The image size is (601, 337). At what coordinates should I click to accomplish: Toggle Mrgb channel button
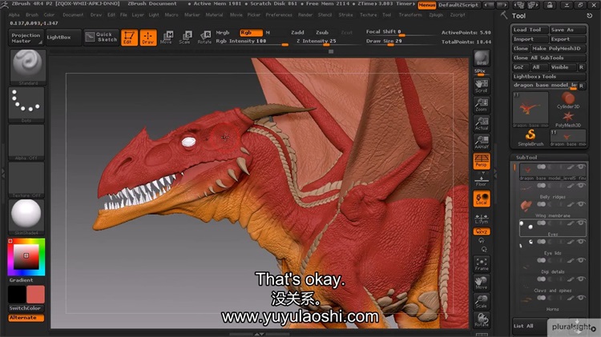(x=223, y=33)
